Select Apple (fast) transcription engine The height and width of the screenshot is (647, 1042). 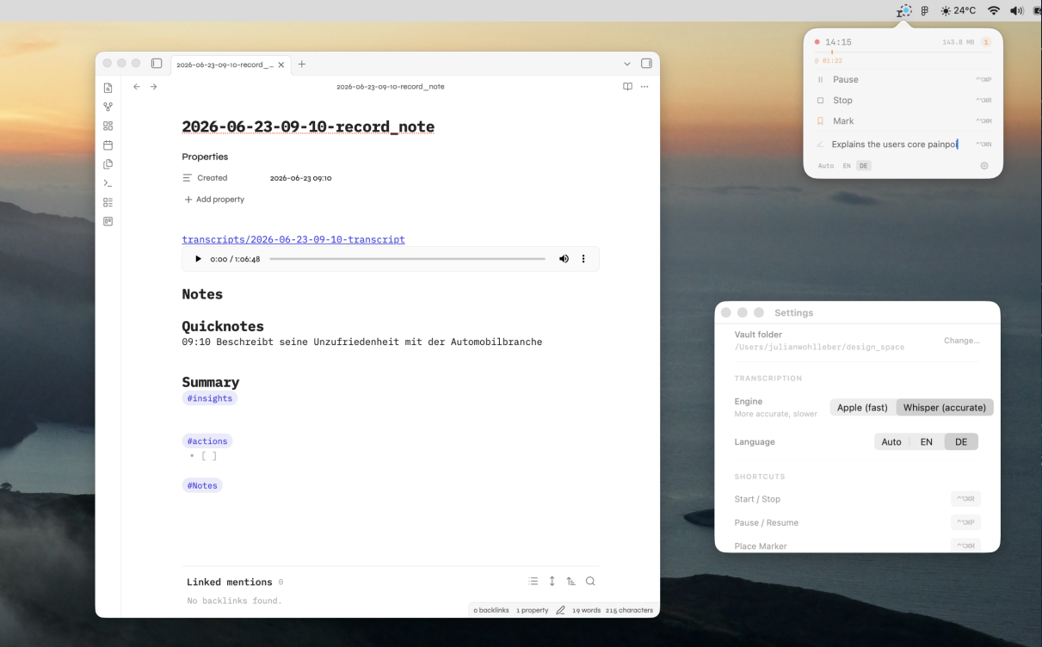(x=862, y=408)
